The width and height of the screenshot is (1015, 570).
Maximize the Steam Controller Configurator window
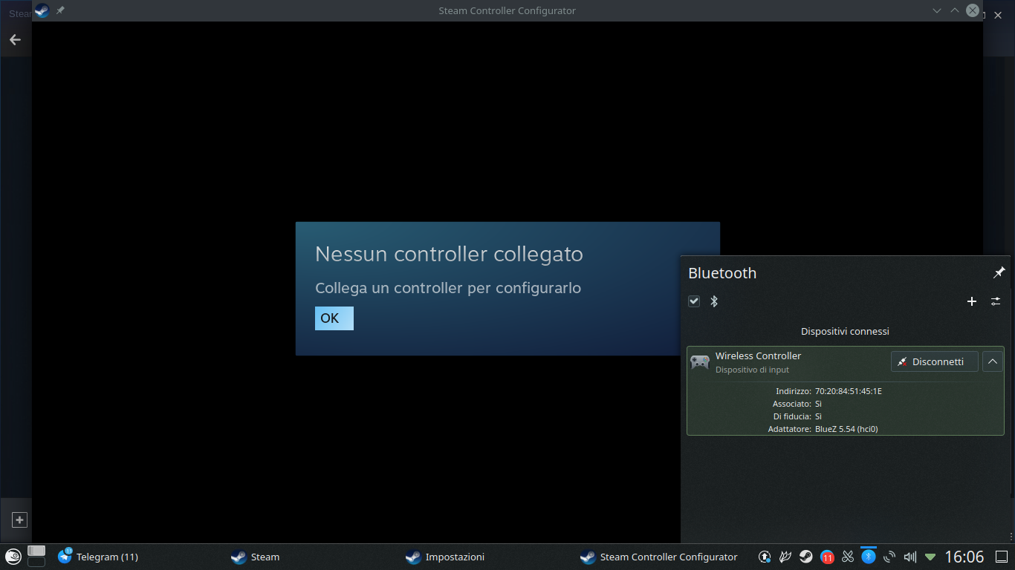point(955,10)
